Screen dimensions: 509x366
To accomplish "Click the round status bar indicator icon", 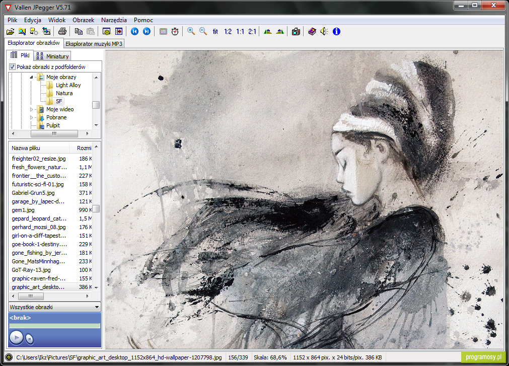I will click(9, 357).
